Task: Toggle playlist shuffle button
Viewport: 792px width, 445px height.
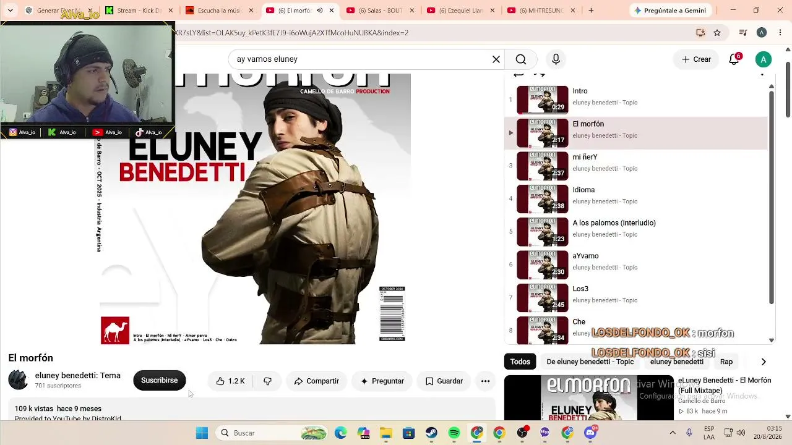Action: [x=539, y=75]
